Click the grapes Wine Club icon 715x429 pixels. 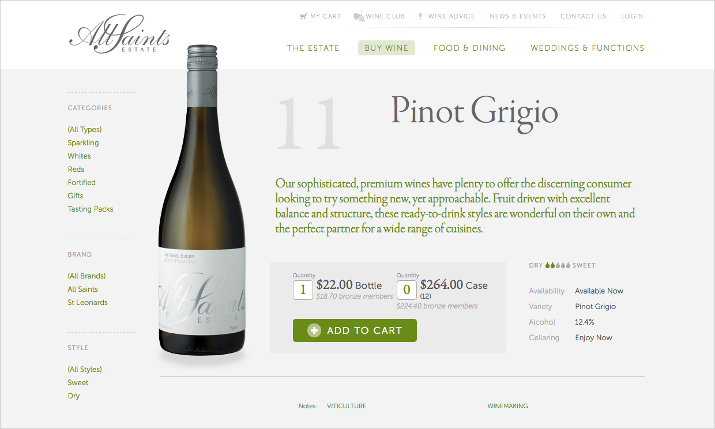click(359, 16)
